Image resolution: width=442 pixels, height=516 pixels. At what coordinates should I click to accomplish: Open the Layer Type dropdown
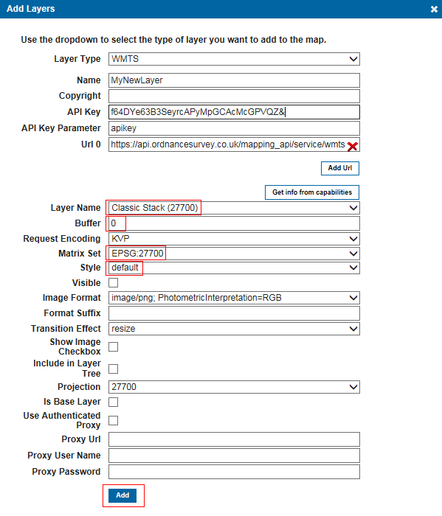point(234,59)
